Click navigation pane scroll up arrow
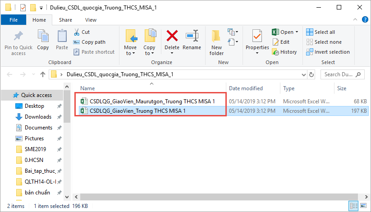The width and height of the screenshot is (371, 212). tap(67, 87)
